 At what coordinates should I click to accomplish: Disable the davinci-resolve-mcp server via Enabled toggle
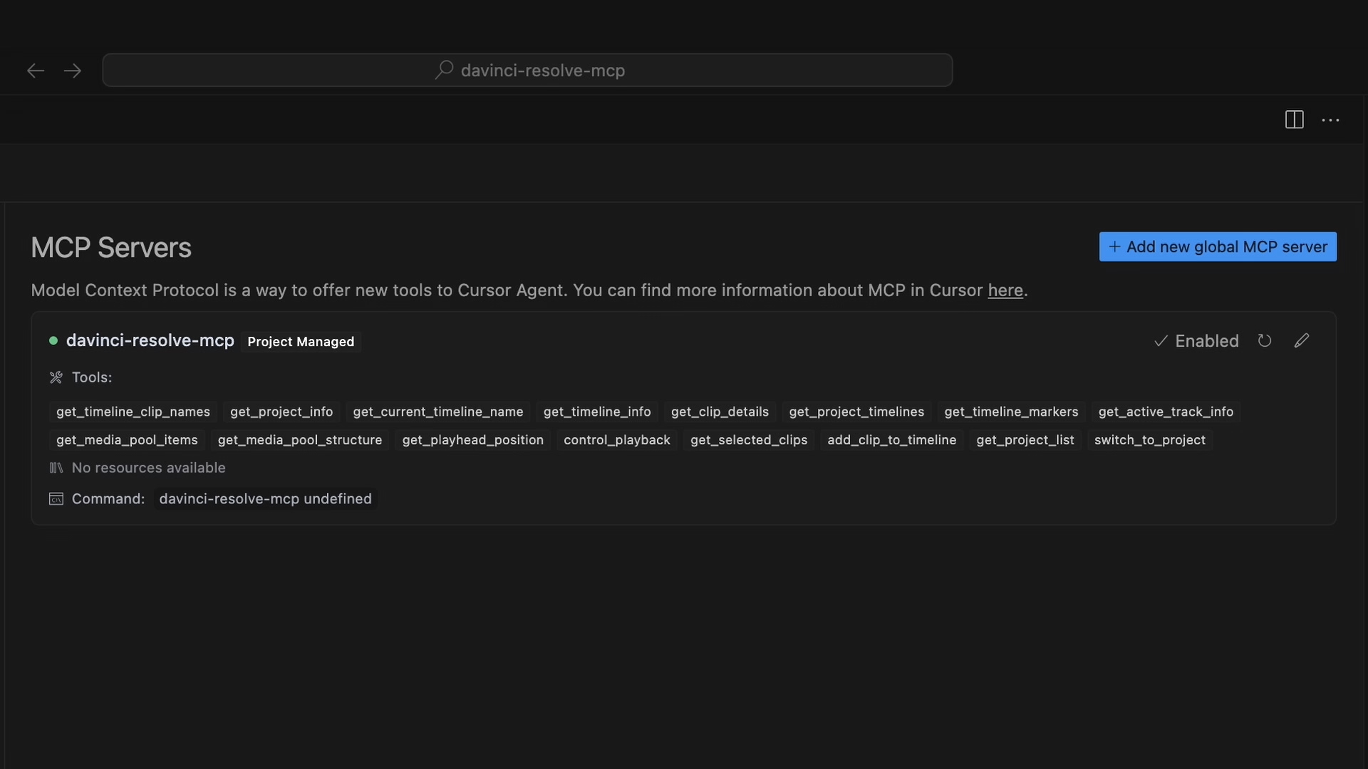[1196, 340]
